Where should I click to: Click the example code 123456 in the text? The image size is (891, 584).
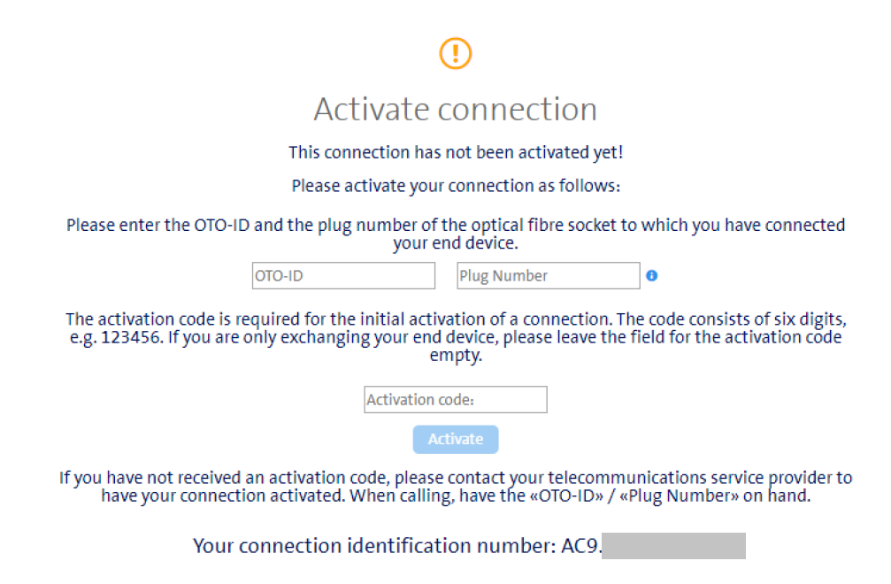tap(132, 337)
